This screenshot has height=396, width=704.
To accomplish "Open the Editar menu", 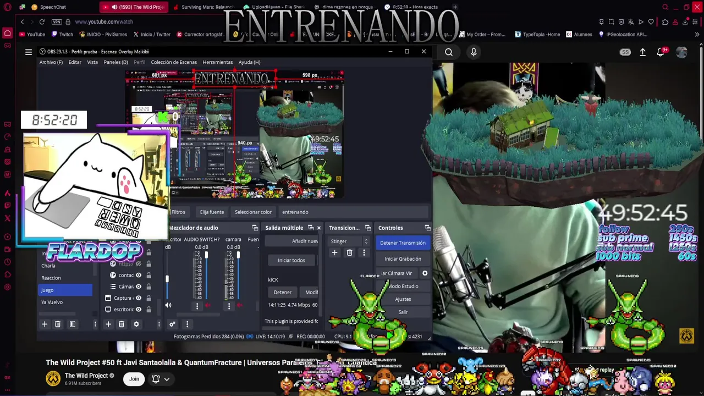I will coord(75,62).
